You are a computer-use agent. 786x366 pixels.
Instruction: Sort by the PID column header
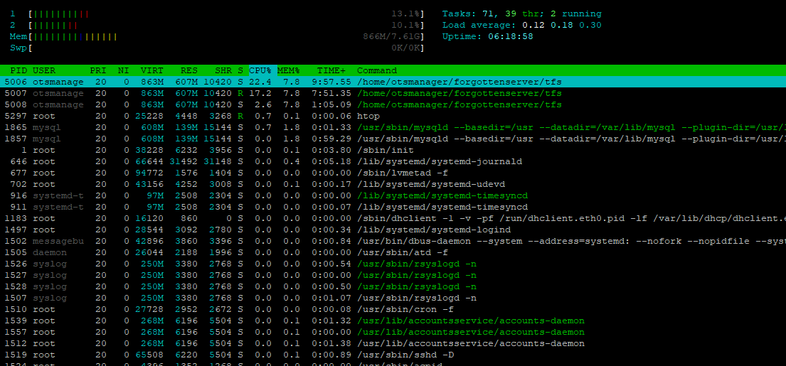18,70
